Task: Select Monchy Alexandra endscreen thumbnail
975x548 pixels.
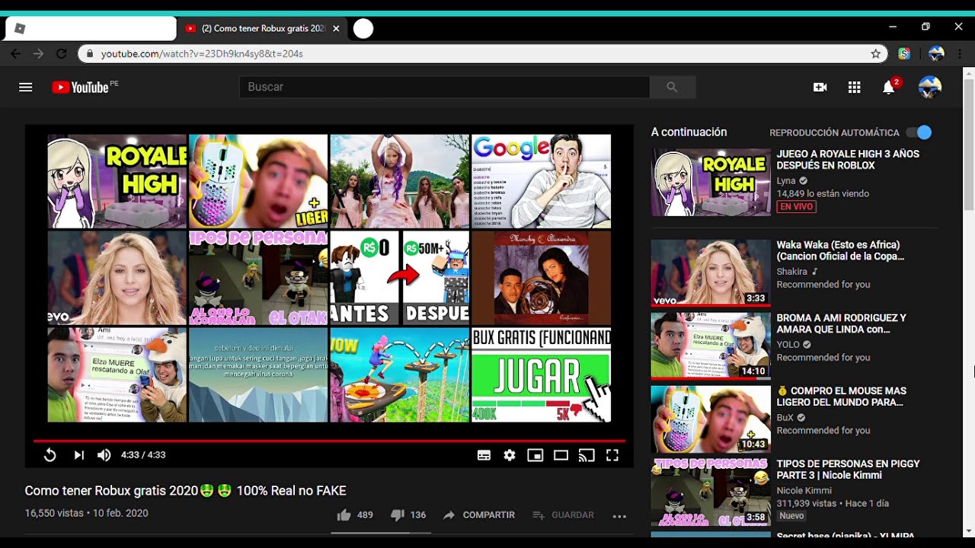Action: click(x=541, y=278)
